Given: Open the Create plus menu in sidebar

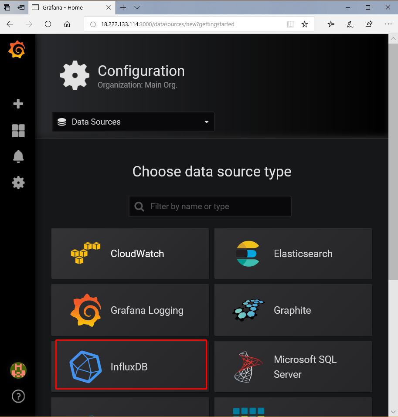Looking at the screenshot, I should click(18, 104).
